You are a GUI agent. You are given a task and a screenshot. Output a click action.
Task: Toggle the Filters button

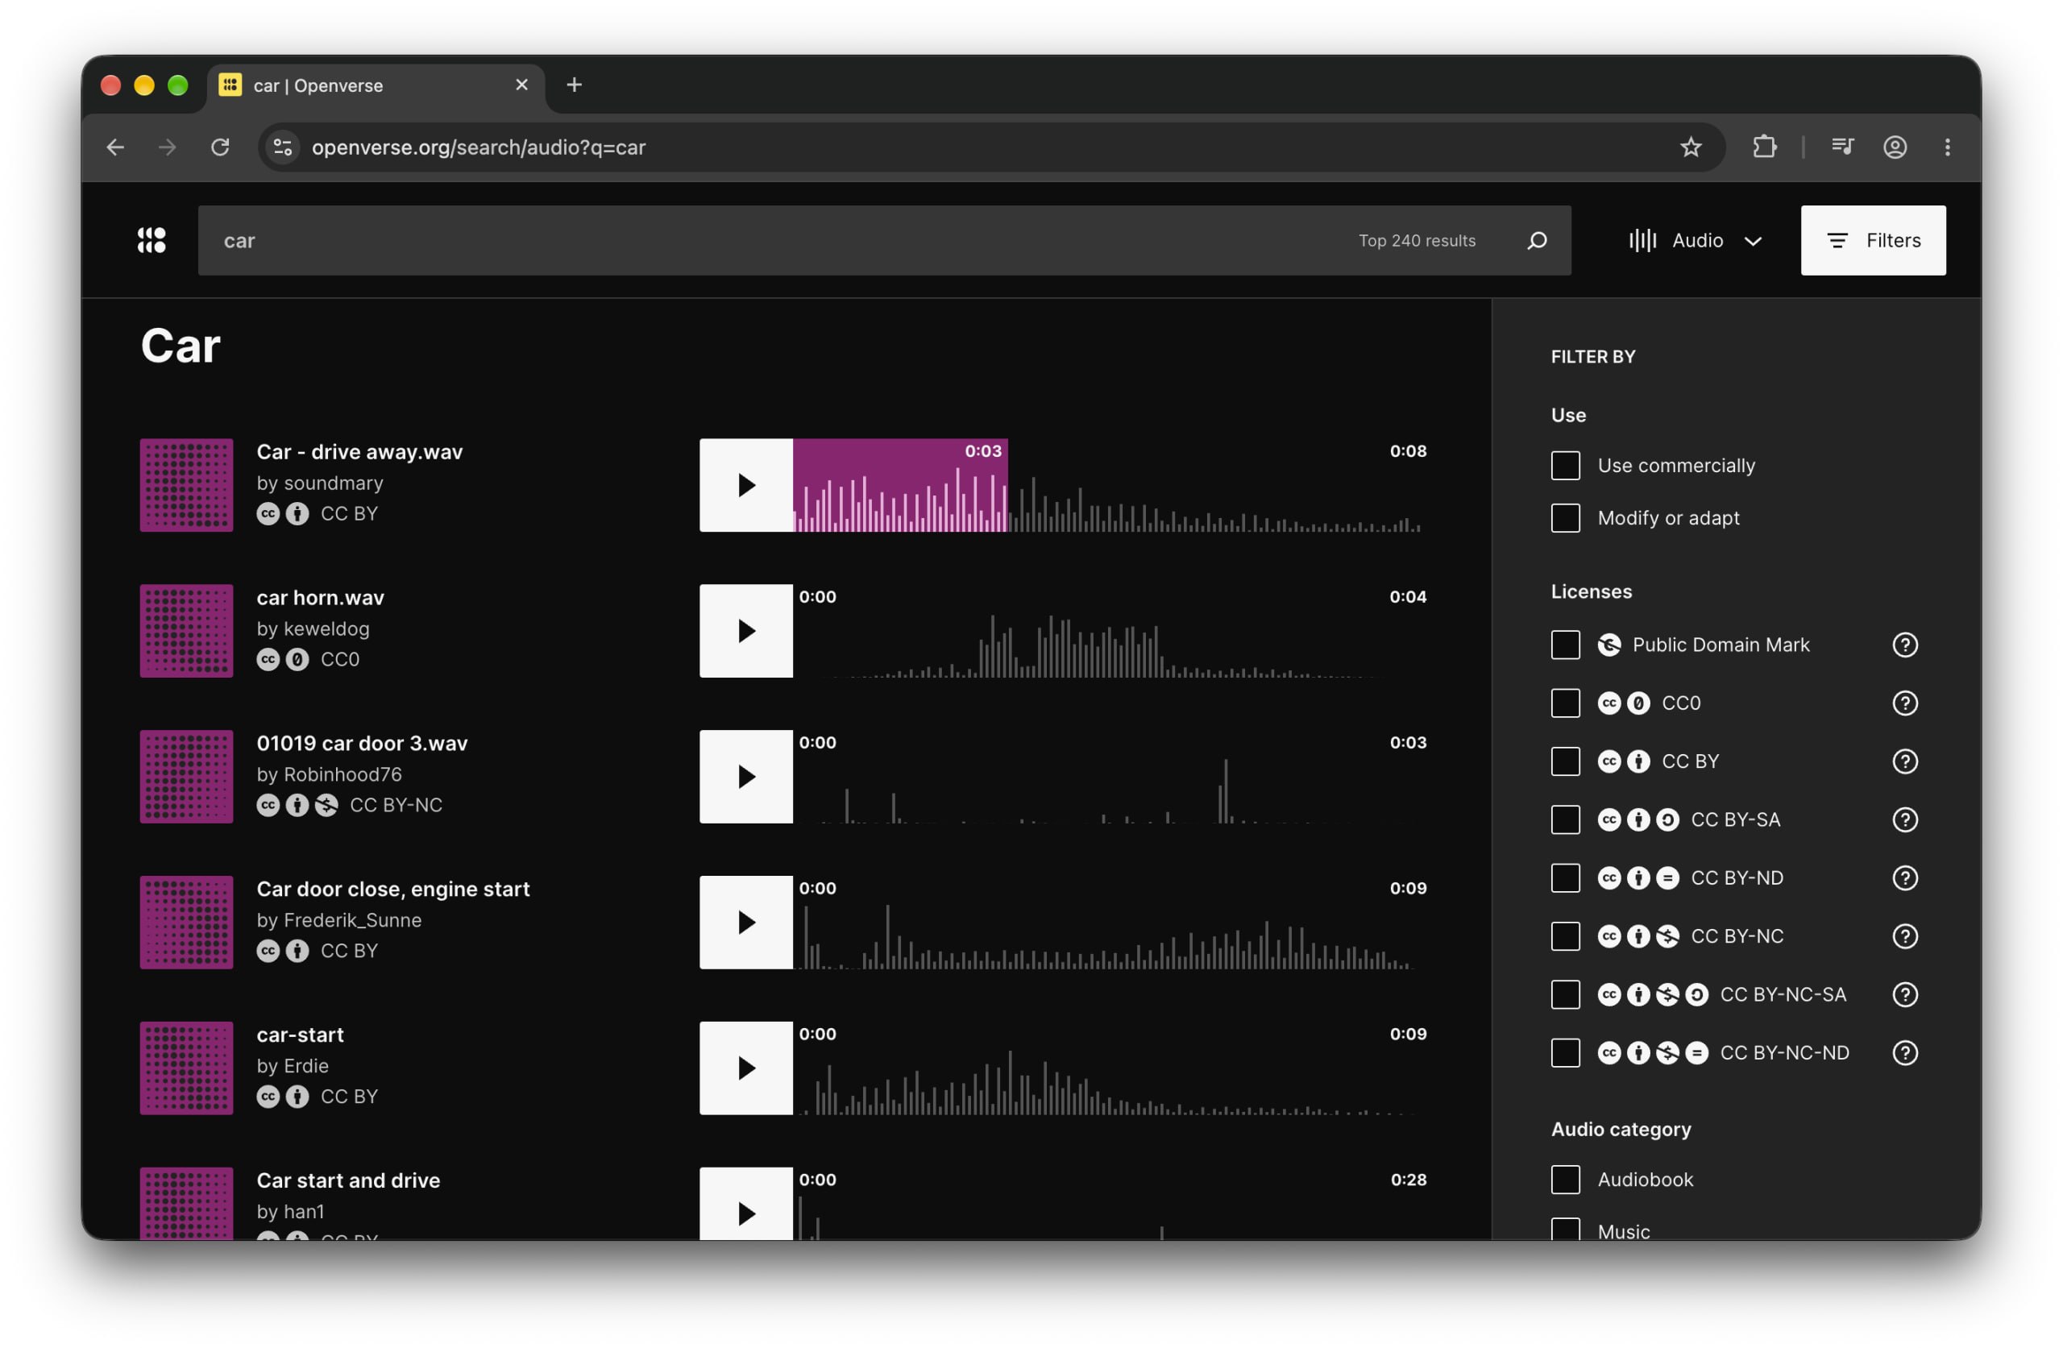1873,240
